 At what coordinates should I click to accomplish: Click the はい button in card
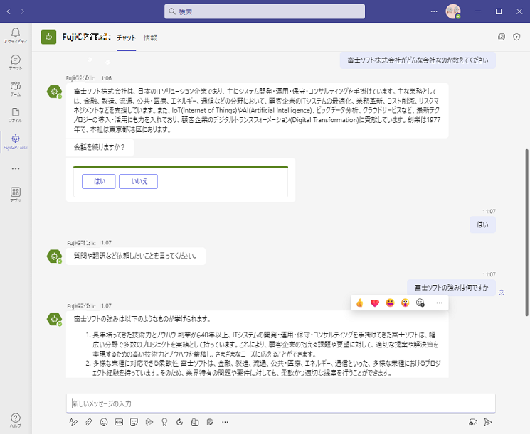(x=99, y=181)
